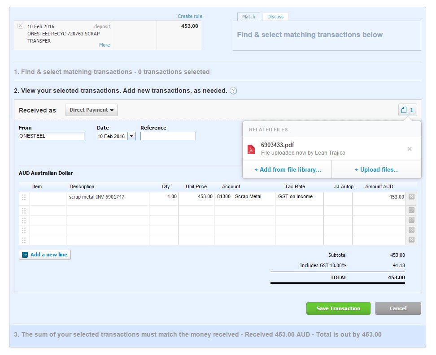Screen dimensions: 436x355
Task: Delete the last empty line row
Action: pyautogui.click(x=411, y=240)
